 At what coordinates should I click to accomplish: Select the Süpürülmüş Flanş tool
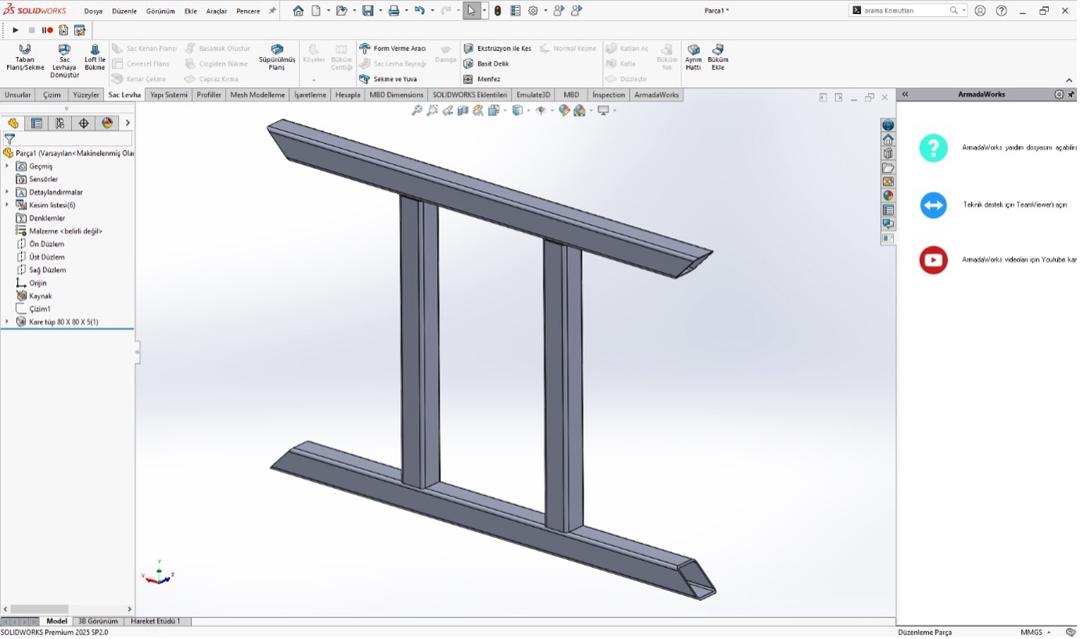(276, 58)
